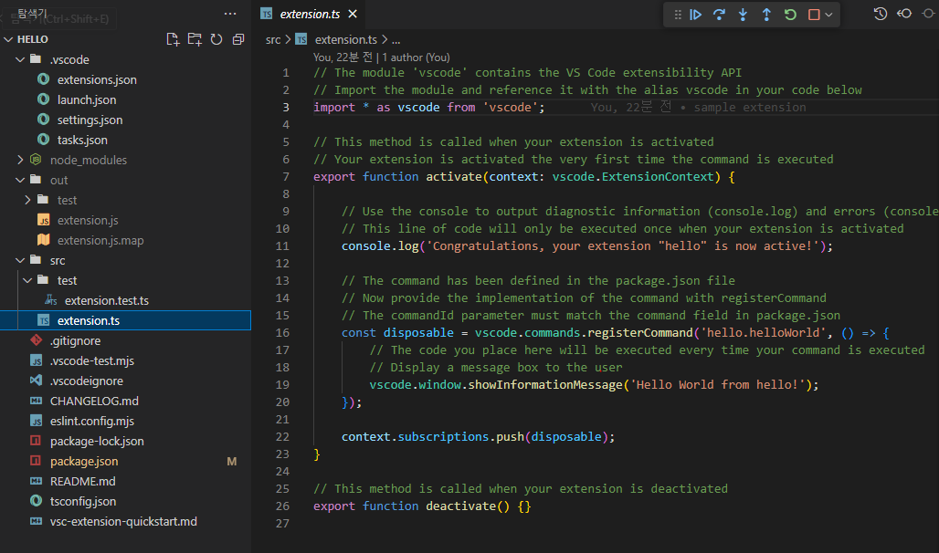This screenshot has height=553, width=939.
Task: Collapse all folders in explorer
Action: [238, 39]
